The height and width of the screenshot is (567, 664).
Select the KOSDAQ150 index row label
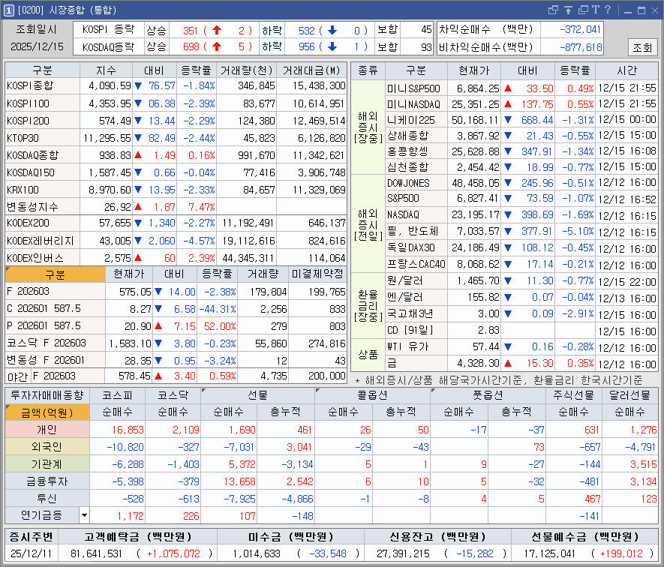pyautogui.click(x=42, y=172)
